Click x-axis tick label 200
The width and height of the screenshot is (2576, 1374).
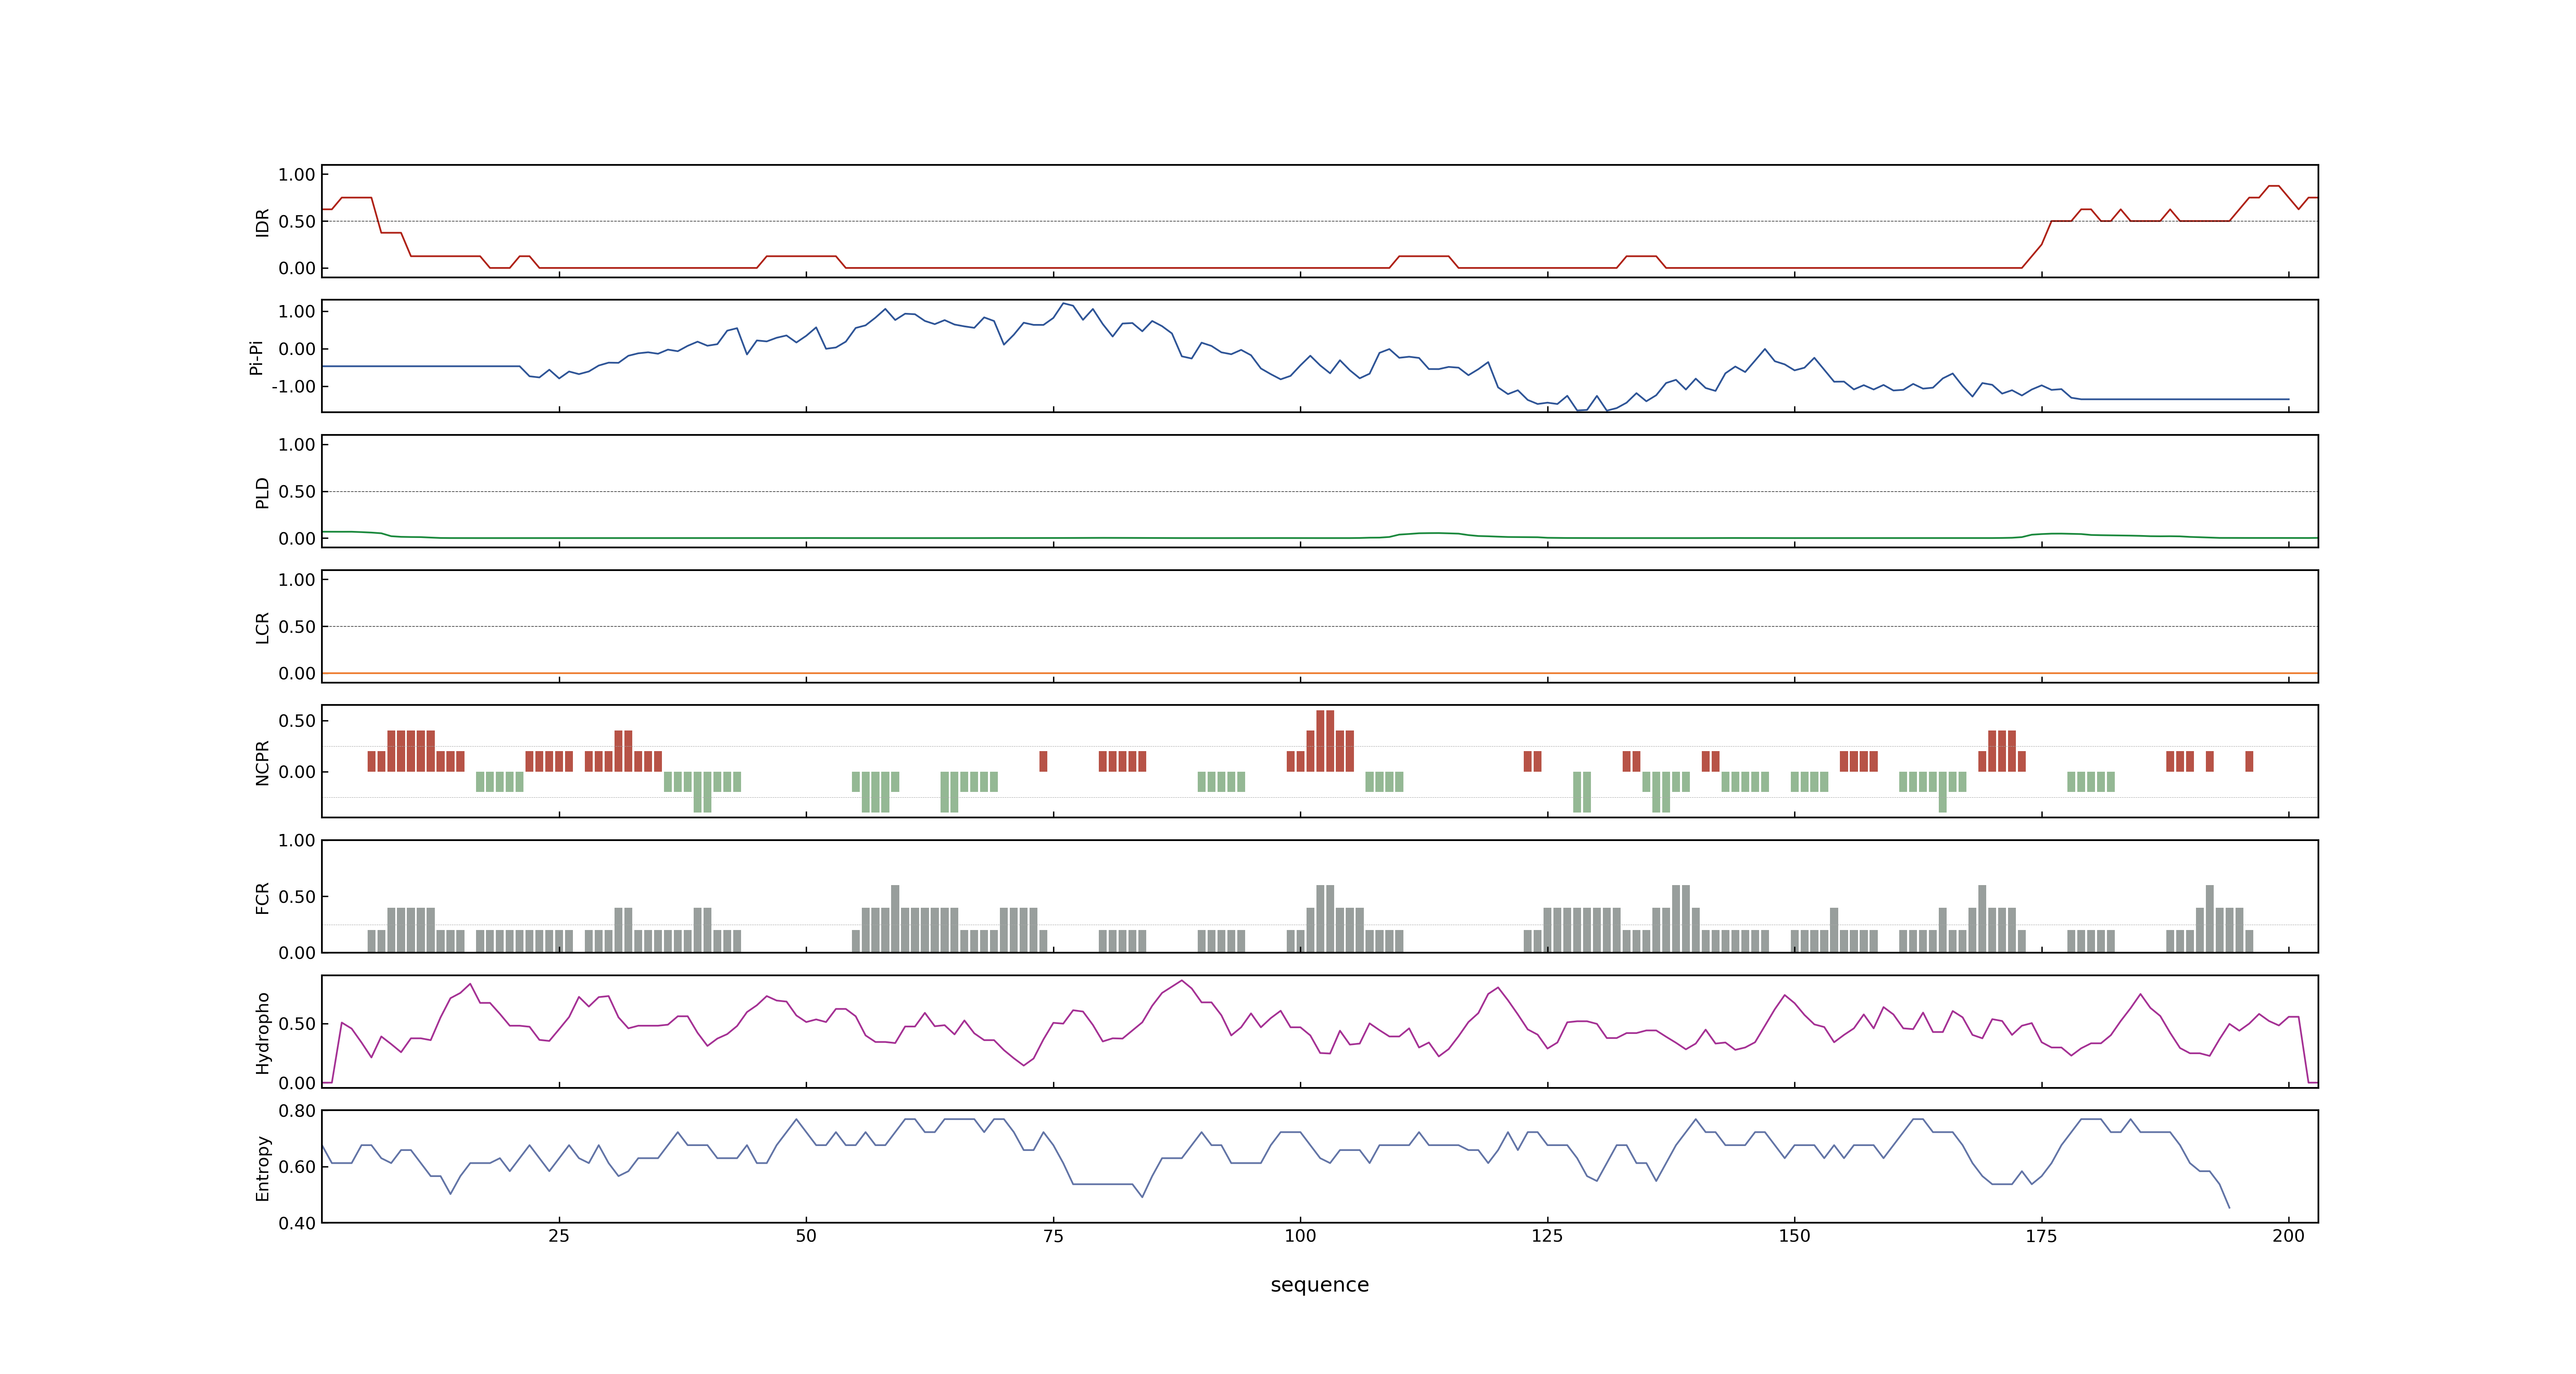2288,1236
